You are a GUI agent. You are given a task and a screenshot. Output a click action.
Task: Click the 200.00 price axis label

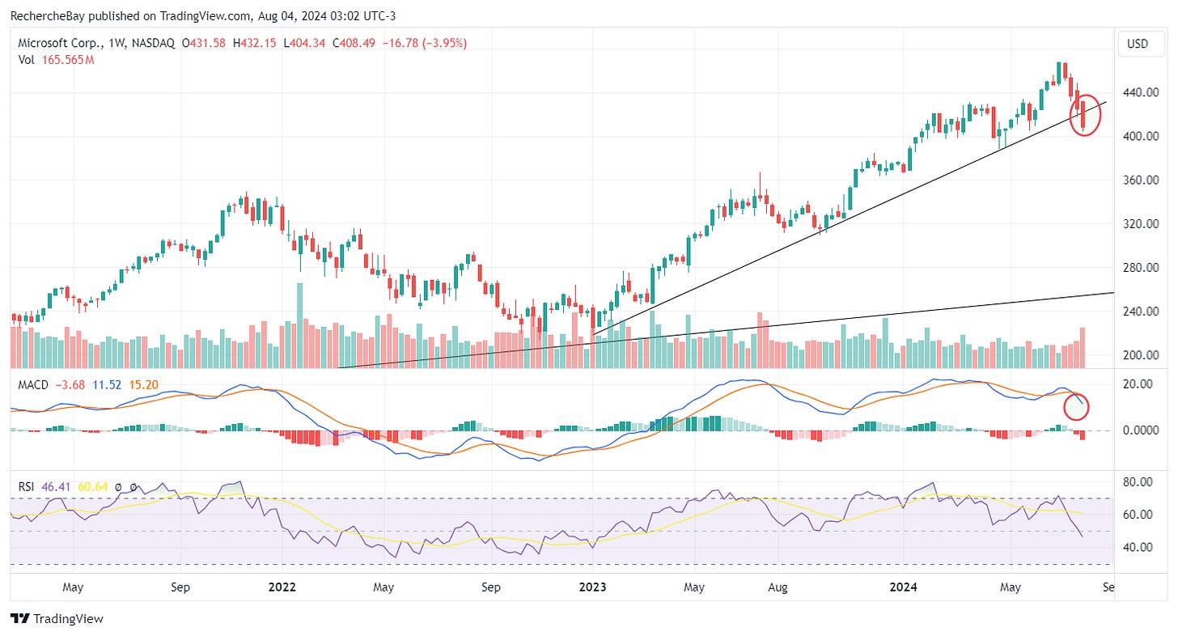1142,355
